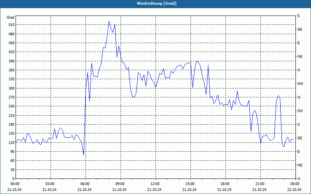Select the 480 value on the degree axis

pyautogui.click(x=12, y=34)
